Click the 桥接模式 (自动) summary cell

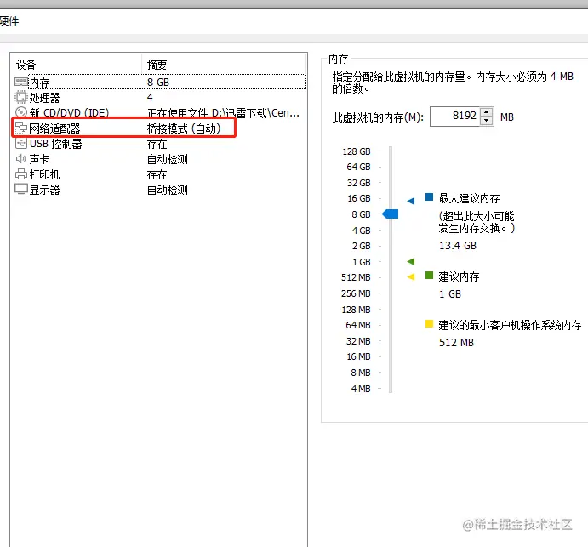pos(184,128)
